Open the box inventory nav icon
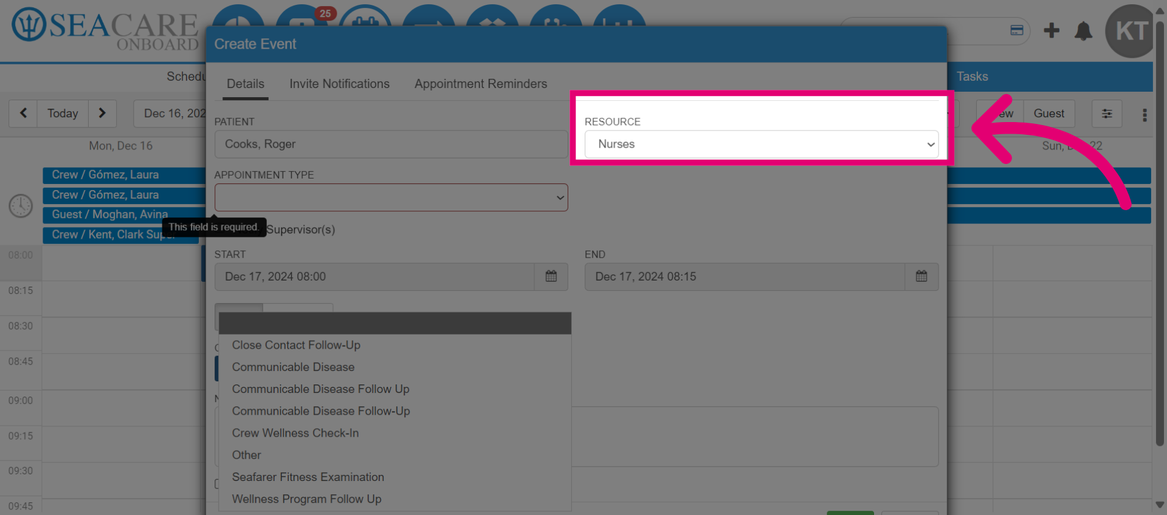This screenshot has height=515, width=1167. click(492, 16)
